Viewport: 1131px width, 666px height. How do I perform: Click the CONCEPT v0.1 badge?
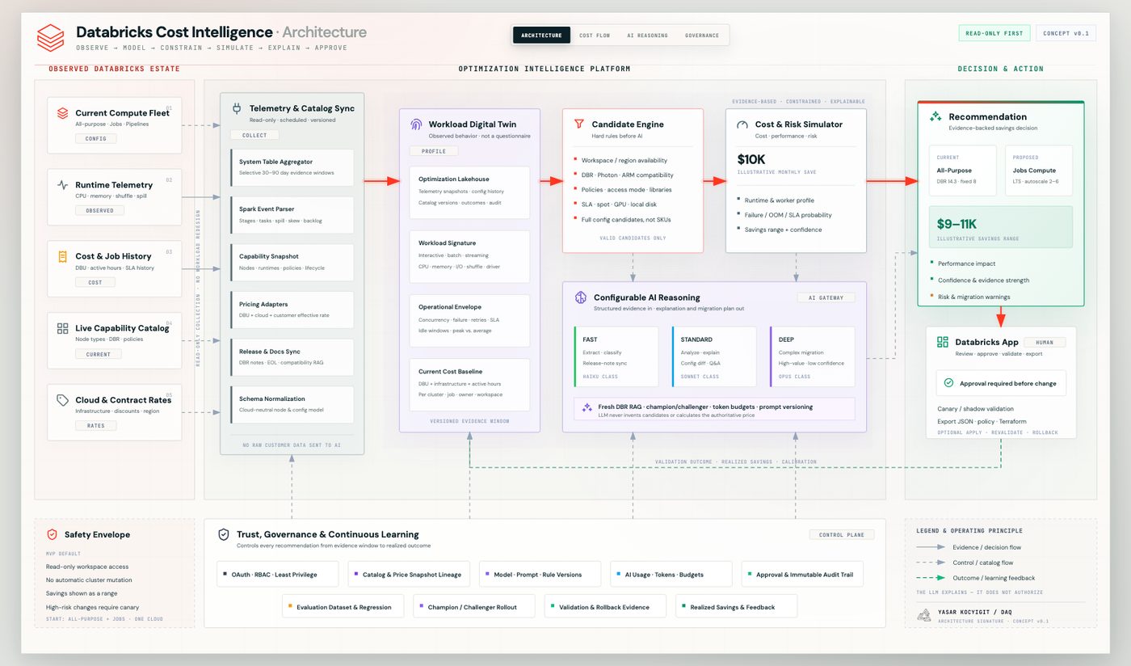coord(1066,33)
